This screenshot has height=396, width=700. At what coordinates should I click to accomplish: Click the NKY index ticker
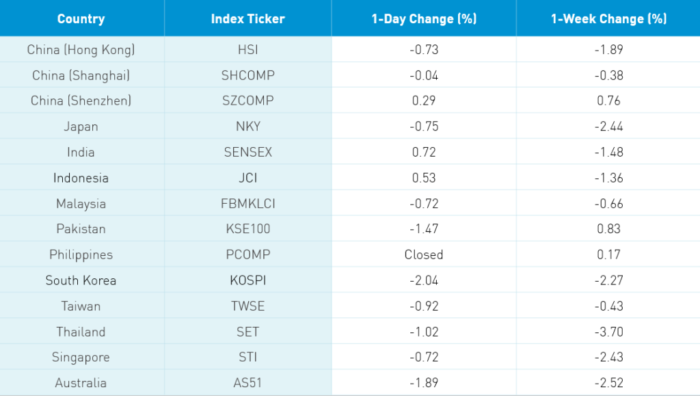(x=247, y=127)
